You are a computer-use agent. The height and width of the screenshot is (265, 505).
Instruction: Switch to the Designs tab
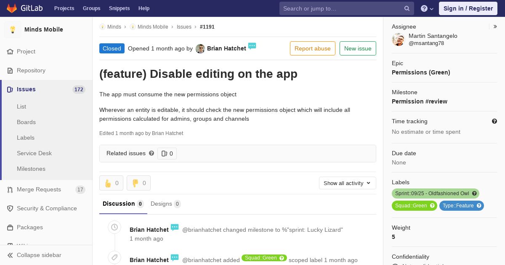point(166,204)
